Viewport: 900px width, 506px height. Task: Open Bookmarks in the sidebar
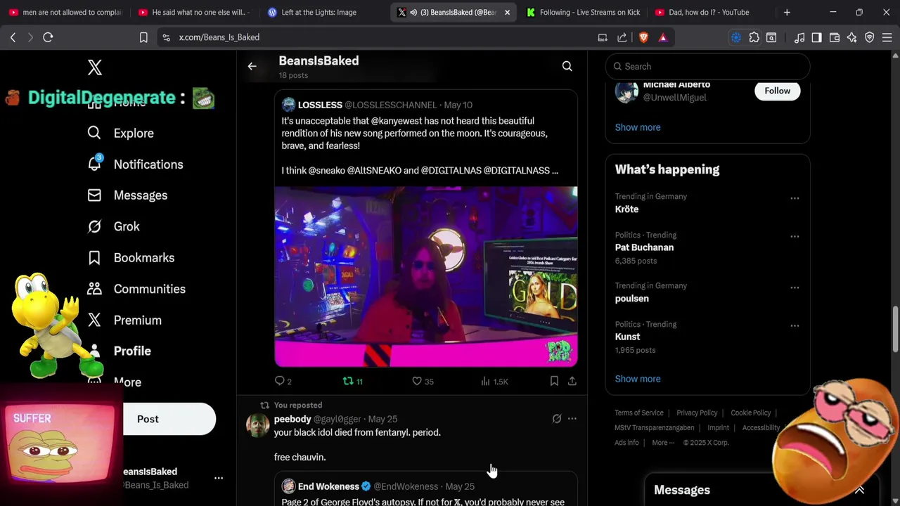[143, 258]
